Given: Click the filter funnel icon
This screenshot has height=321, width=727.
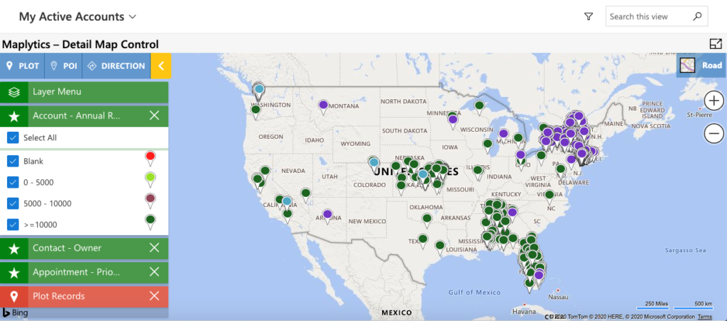Looking at the screenshot, I should [x=588, y=17].
